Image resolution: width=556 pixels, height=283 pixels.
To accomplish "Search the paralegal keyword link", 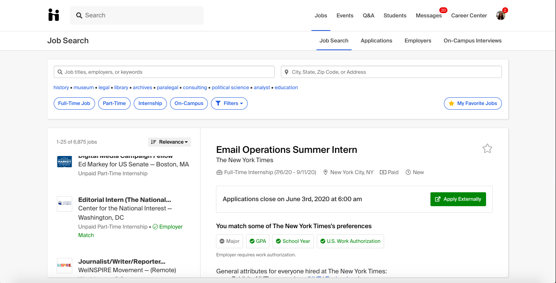I will coord(168,88).
